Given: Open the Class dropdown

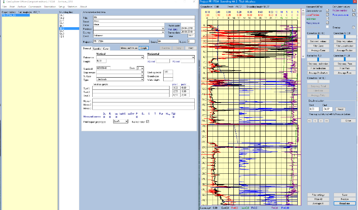Looking at the screenshot, I should [x=142, y=68].
